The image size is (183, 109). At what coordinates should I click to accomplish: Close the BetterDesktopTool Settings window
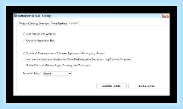pos(166,16)
